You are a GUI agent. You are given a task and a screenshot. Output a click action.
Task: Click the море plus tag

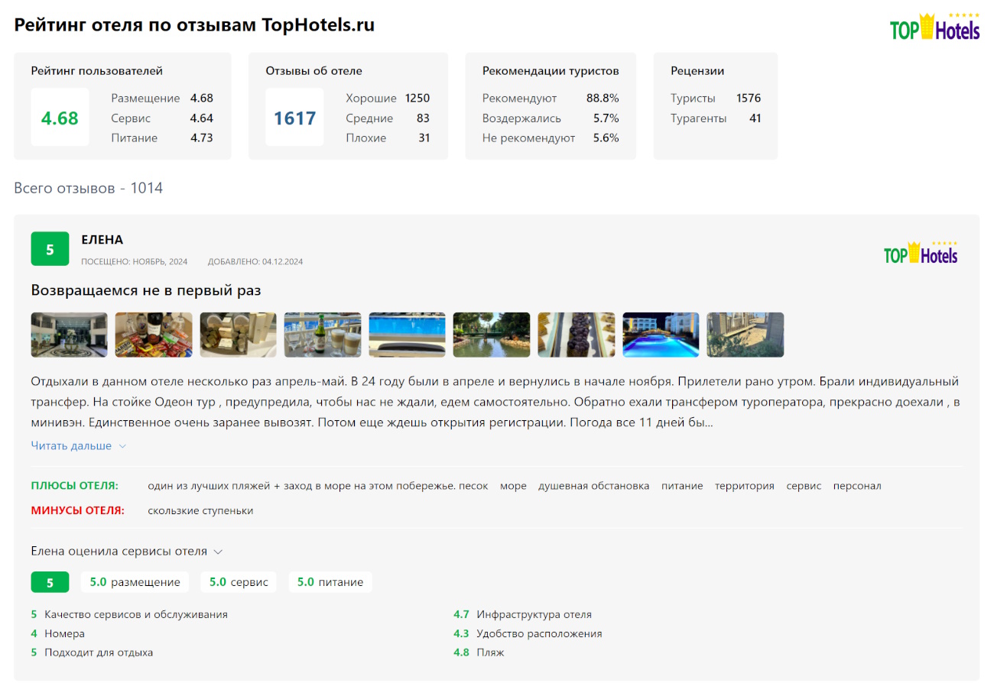click(x=513, y=486)
